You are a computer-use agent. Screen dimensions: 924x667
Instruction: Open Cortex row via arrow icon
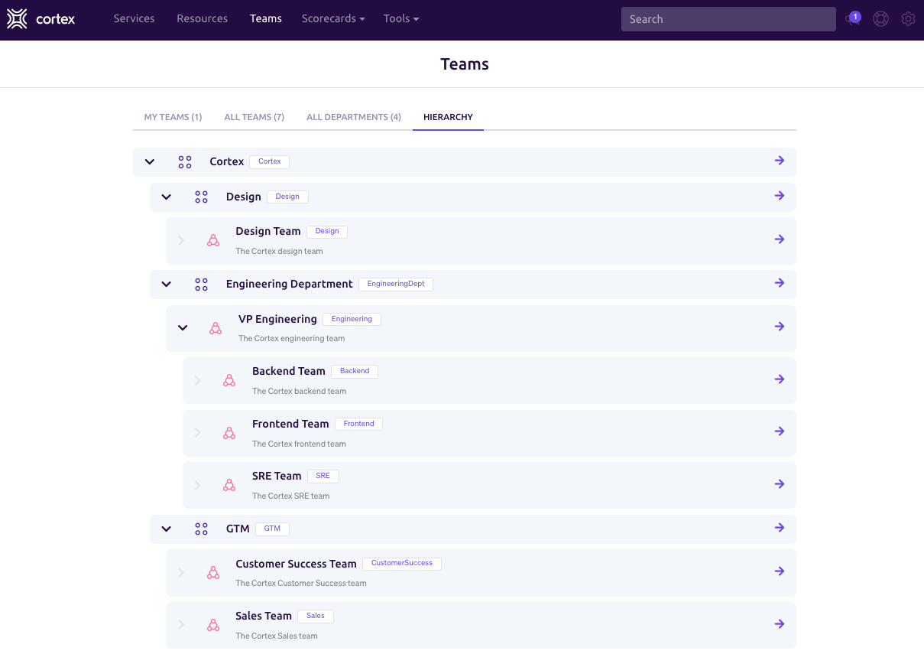point(780,161)
